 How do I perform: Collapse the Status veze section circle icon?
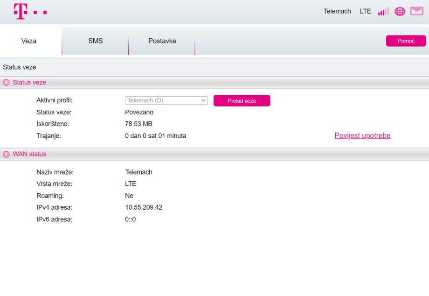pos(6,83)
